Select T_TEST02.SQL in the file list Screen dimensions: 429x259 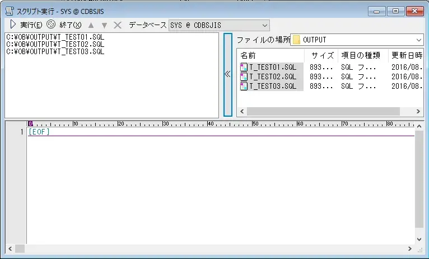pyautogui.click(x=273, y=77)
